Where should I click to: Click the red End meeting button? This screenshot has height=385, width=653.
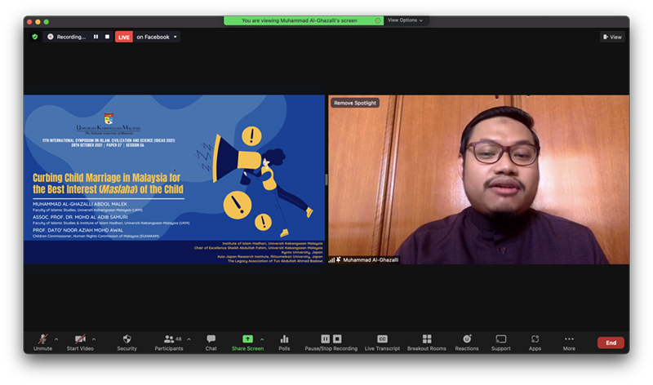click(x=611, y=343)
